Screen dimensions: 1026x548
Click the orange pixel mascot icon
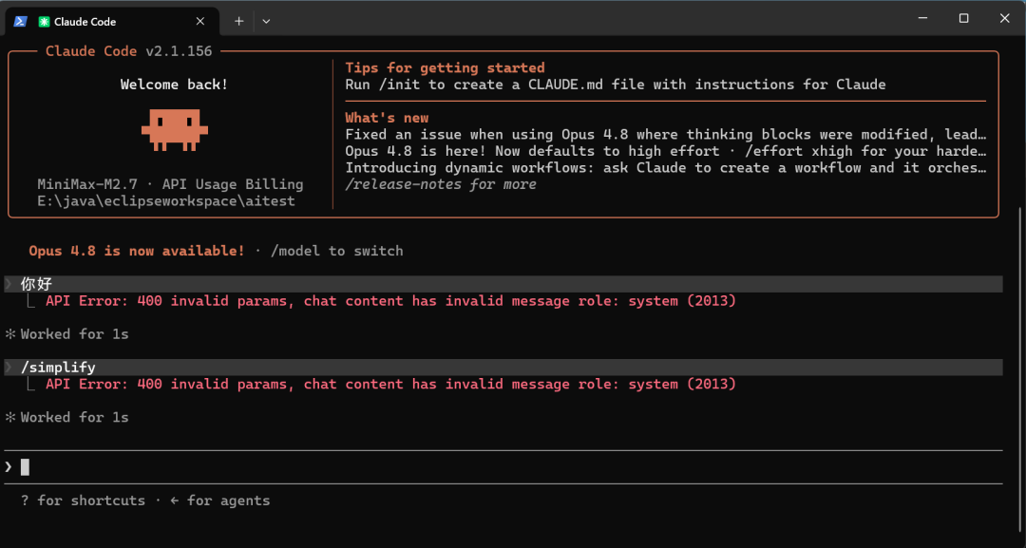(175, 129)
